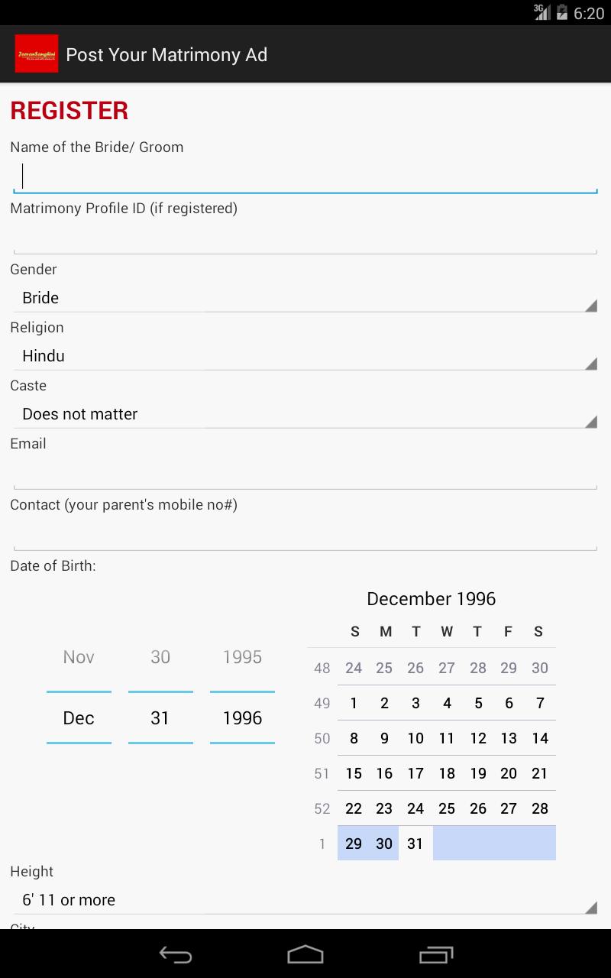Image resolution: width=611 pixels, height=978 pixels.
Task: Tap the Matrimony Profile ID input field
Action: (x=305, y=238)
